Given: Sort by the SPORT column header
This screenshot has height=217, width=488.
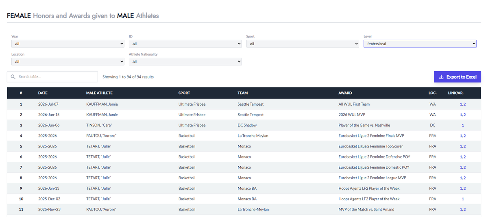Looking at the screenshot, I should tap(184, 93).
